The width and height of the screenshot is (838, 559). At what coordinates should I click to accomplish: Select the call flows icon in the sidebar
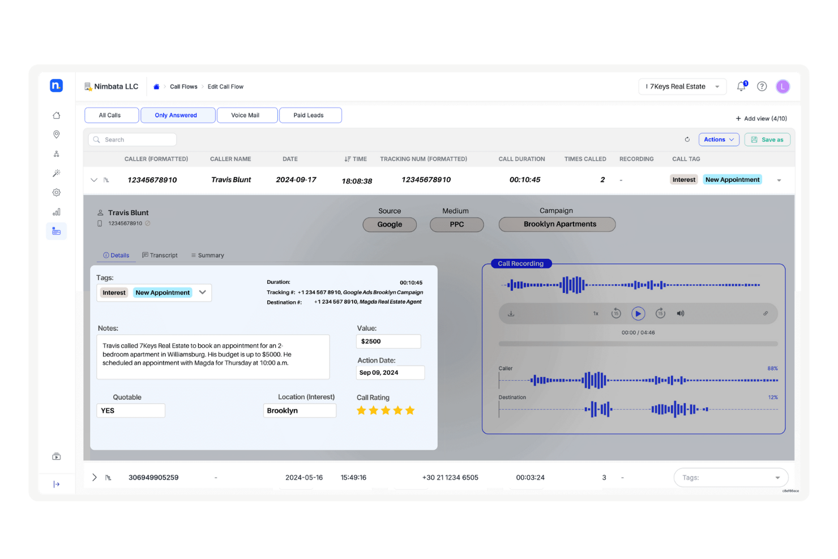click(x=56, y=153)
